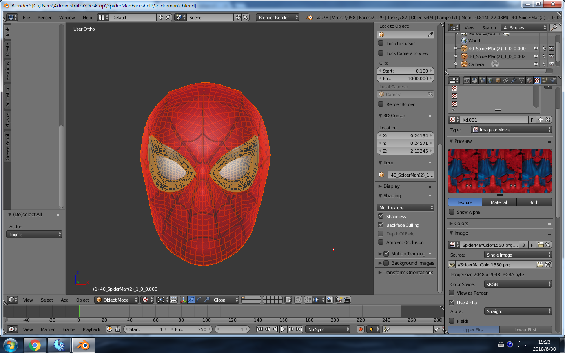Expand the Display panel

[x=391, y=186]
